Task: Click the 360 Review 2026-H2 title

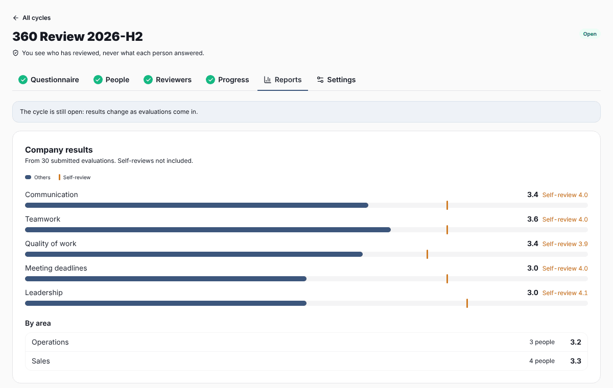Action: 78,36
